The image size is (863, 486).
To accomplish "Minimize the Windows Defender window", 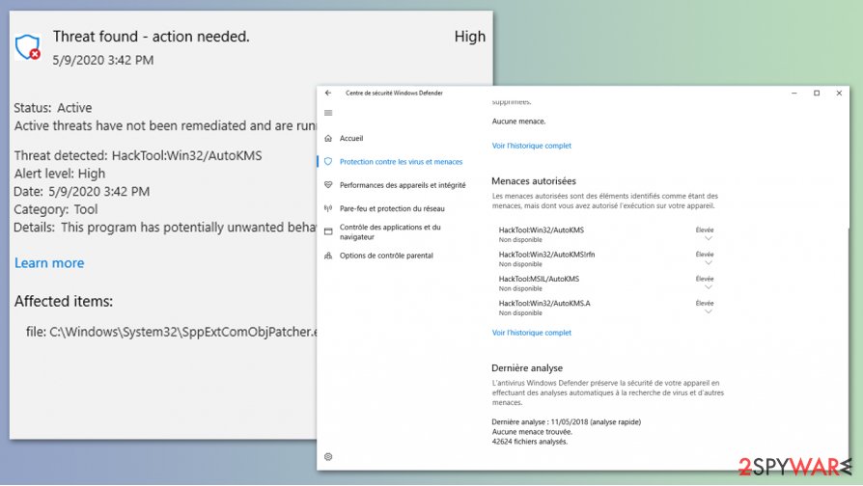I will pos(794,93).
